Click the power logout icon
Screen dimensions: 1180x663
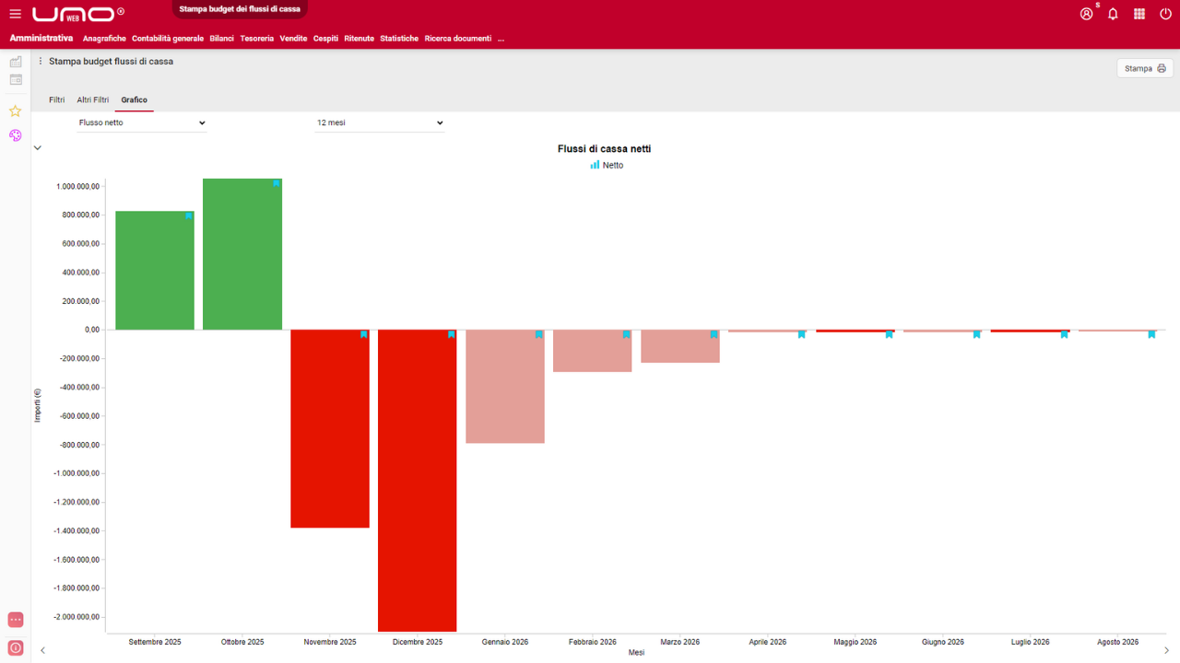(1165, 14)
